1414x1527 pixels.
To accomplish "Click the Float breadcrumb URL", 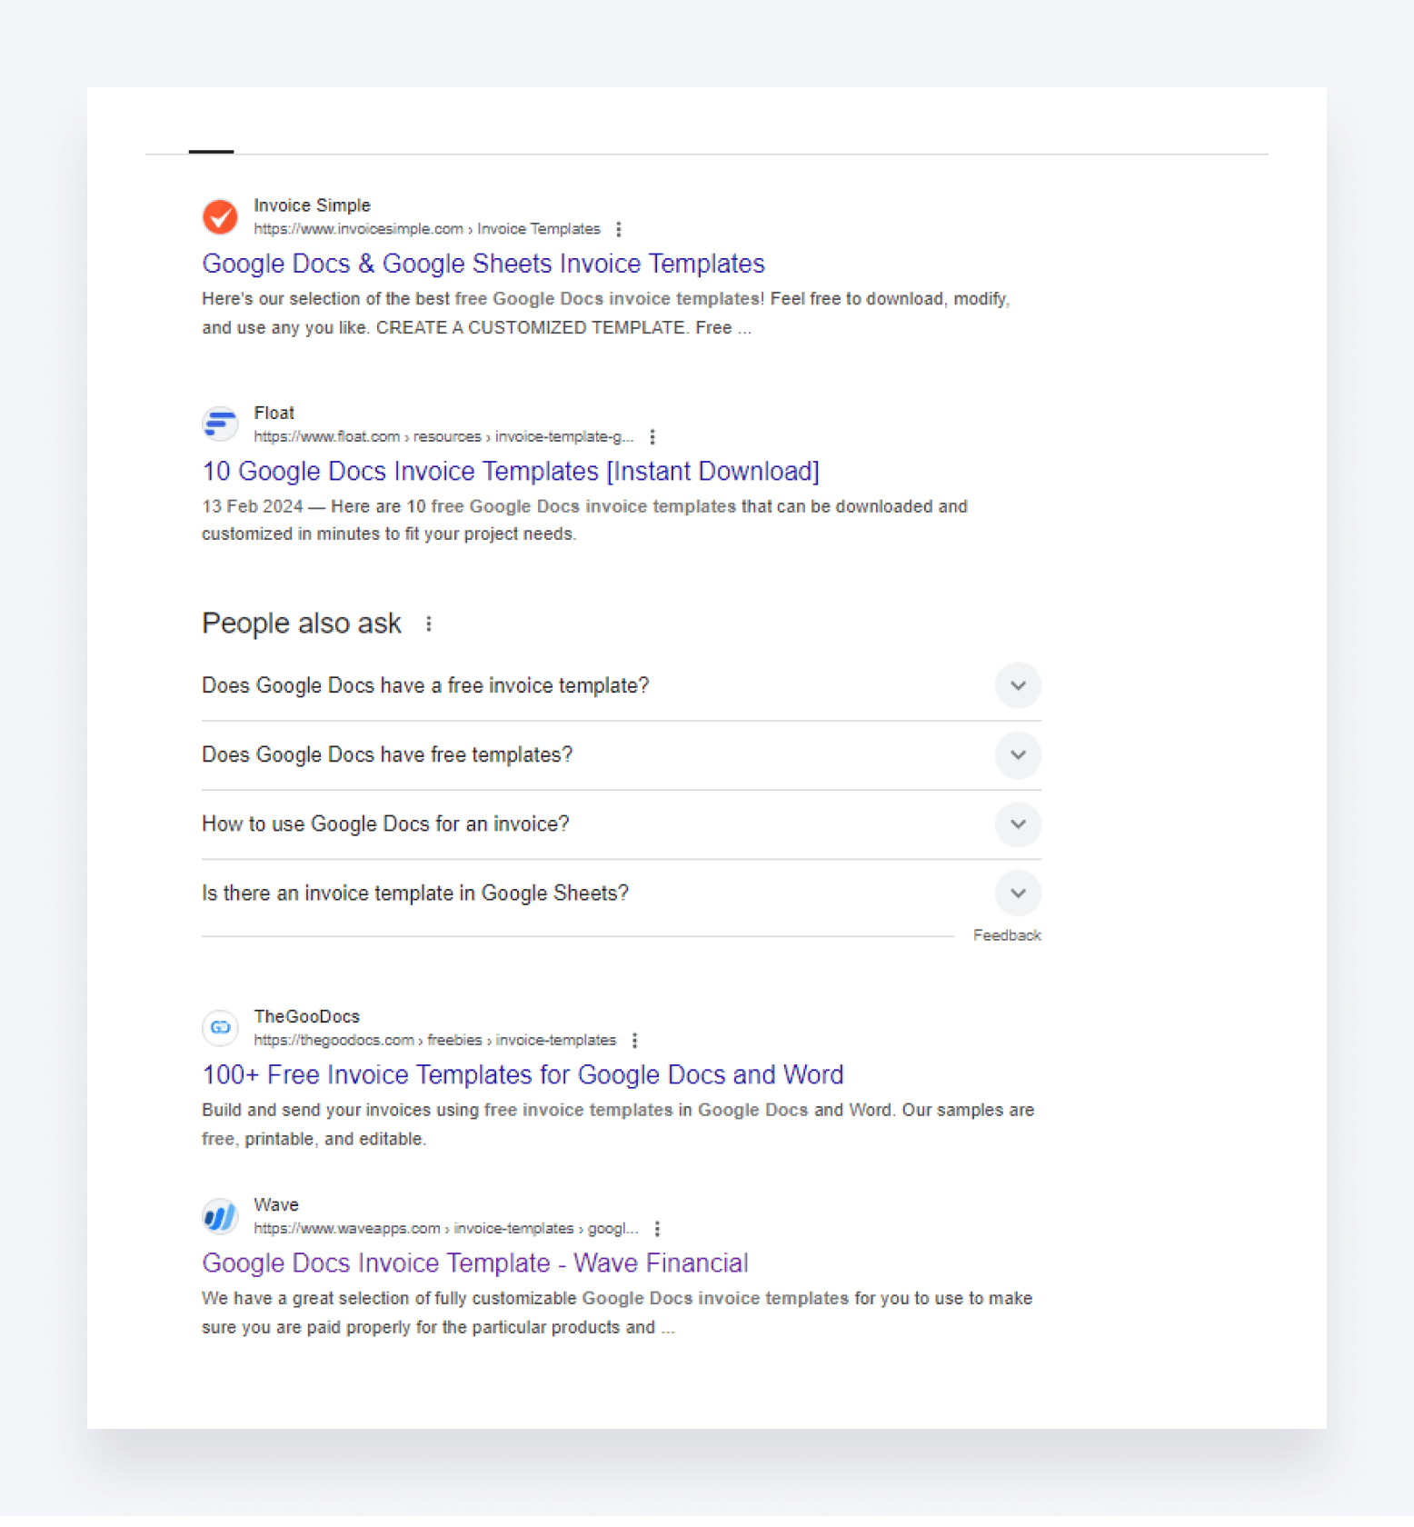I will tap(444, 436).
